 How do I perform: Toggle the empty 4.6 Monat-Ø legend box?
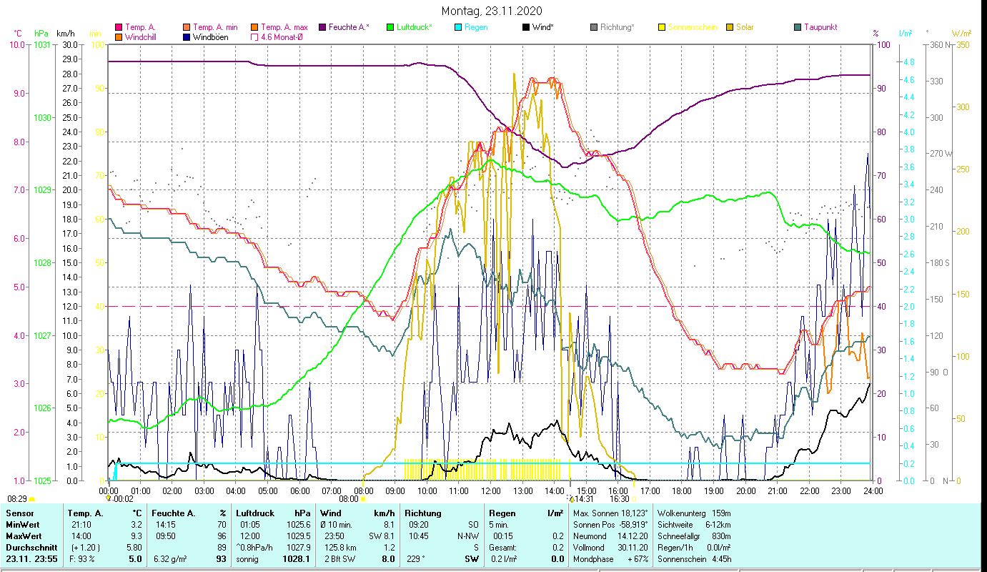pos(254,37)
